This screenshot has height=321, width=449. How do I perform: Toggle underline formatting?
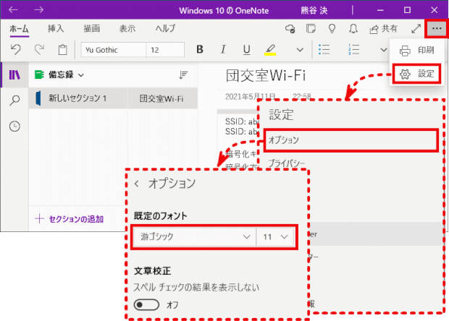pyautogui.click(x=246, y=50)
